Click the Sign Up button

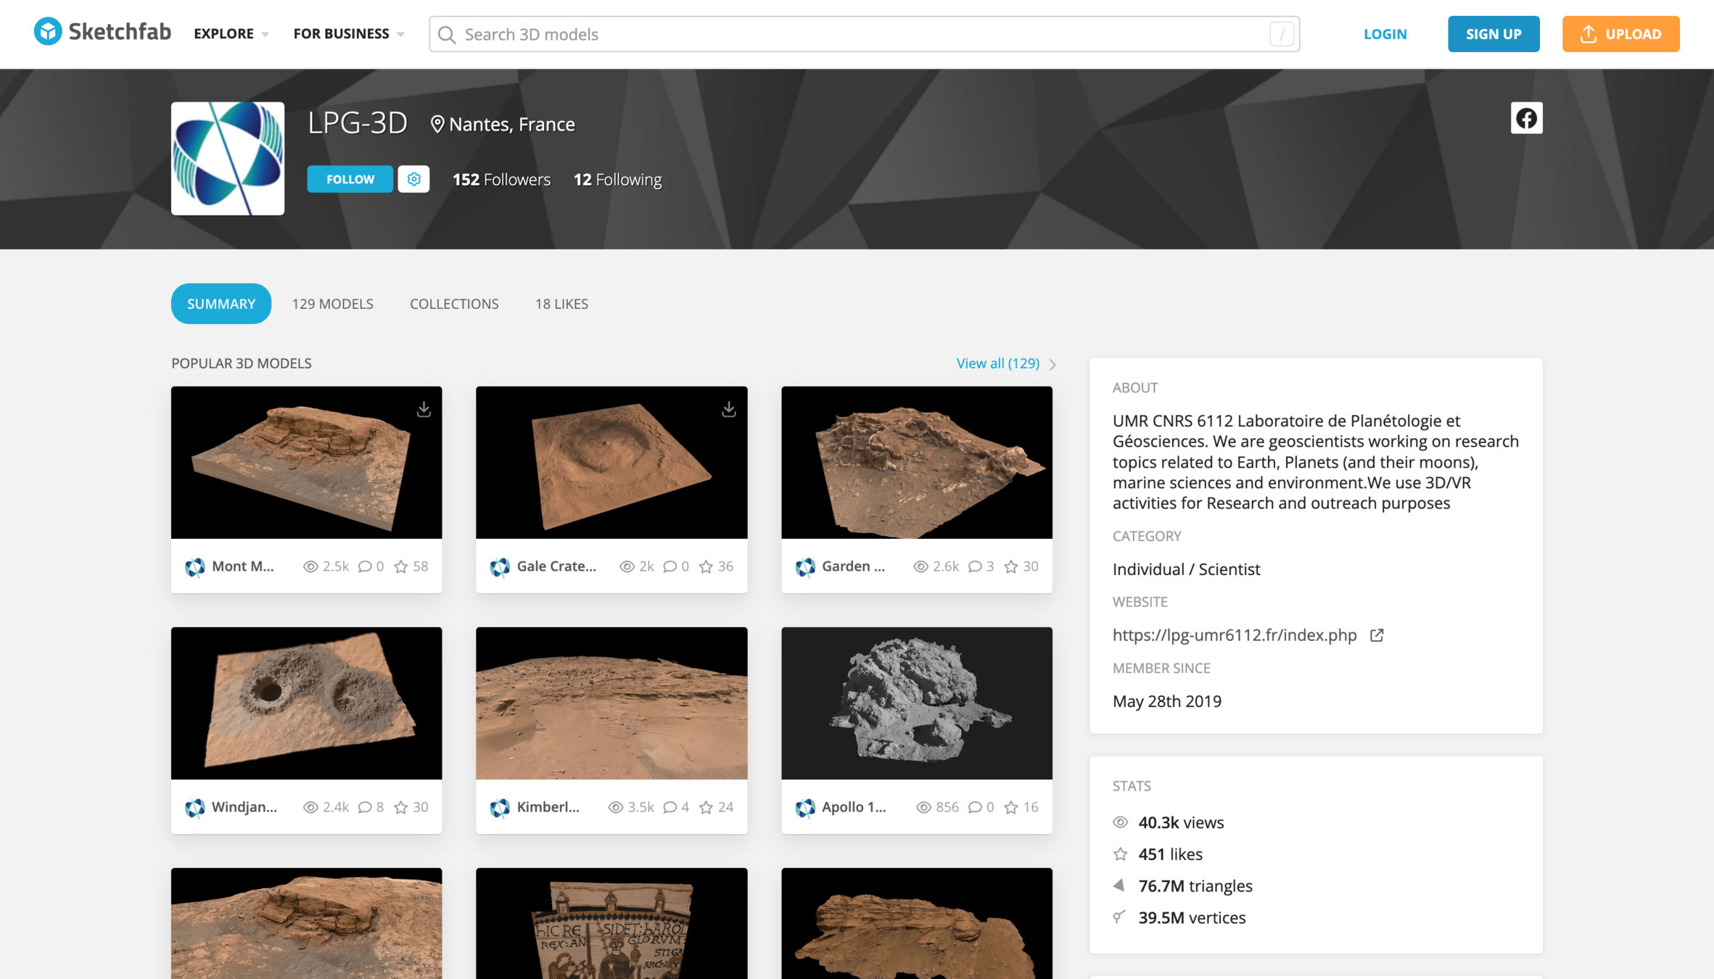point(1493,34)
